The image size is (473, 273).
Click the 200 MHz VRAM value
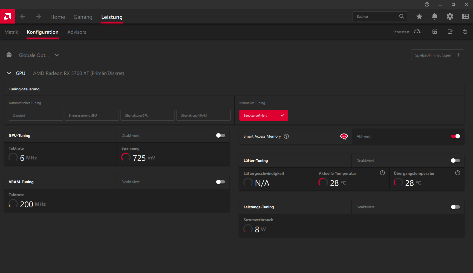pyautogui.click(x=33, y=204)
